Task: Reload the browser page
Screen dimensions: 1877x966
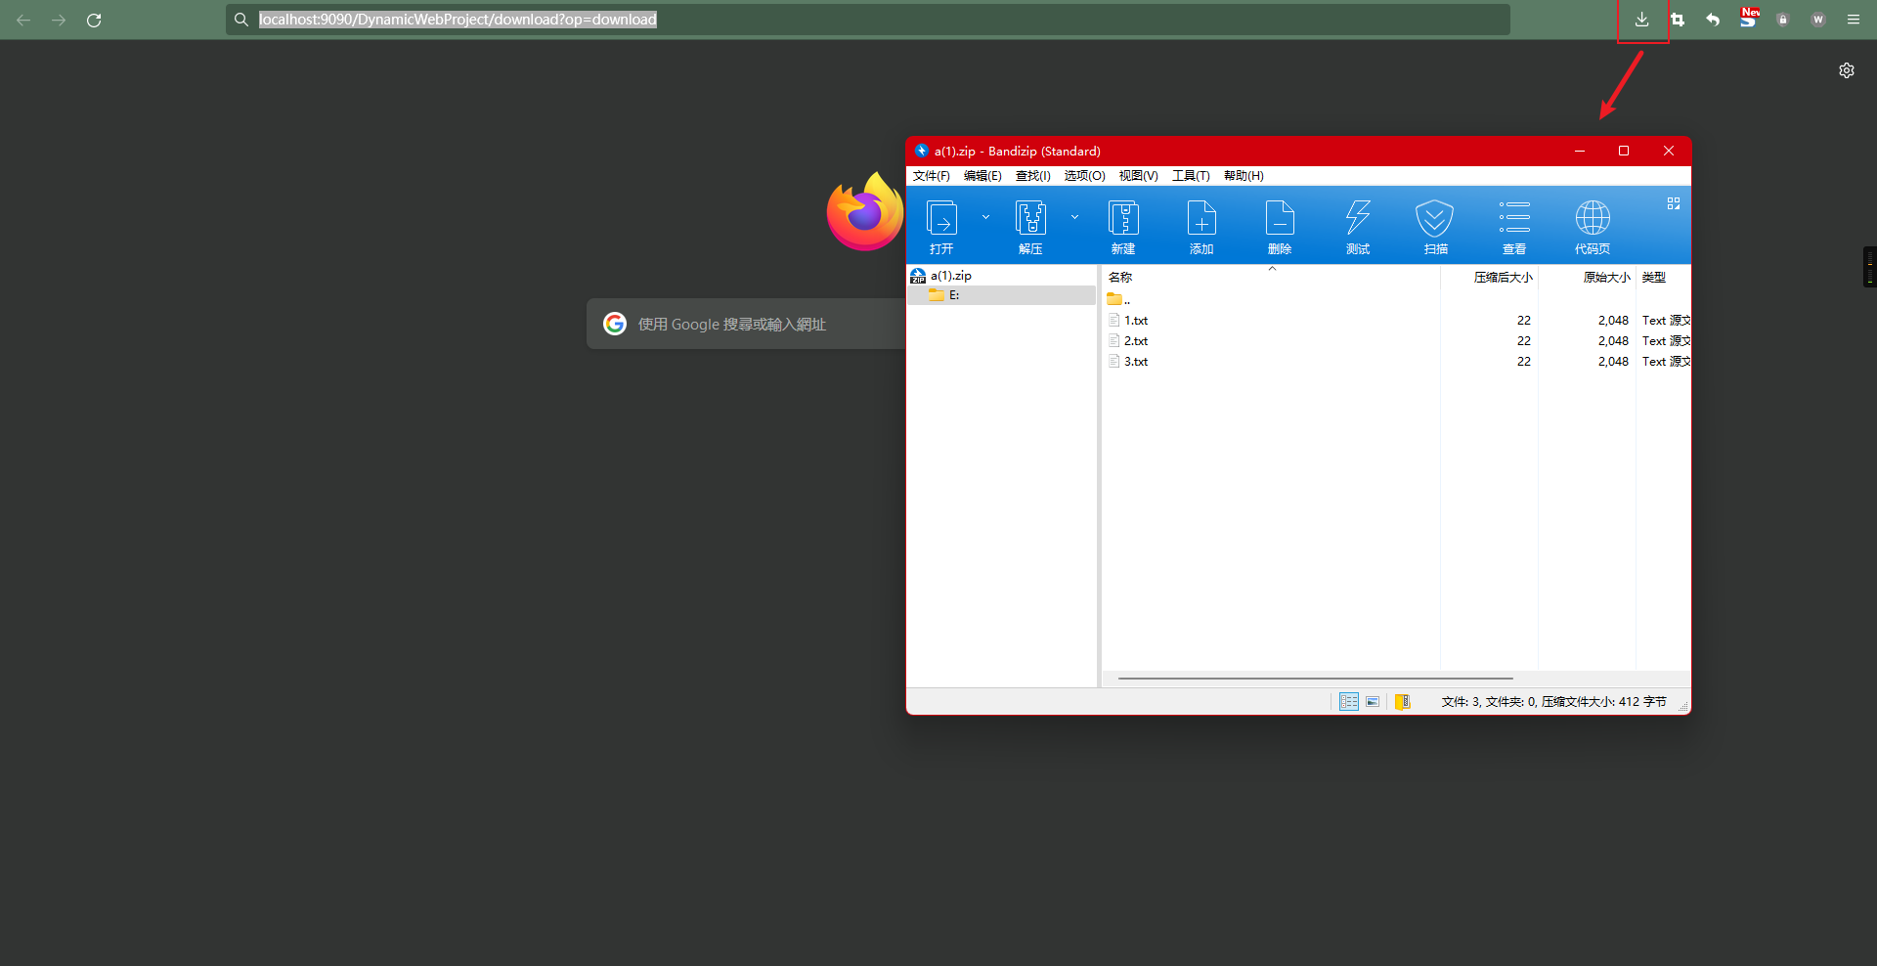Action: pyautogui.click(x=94, y=20)
